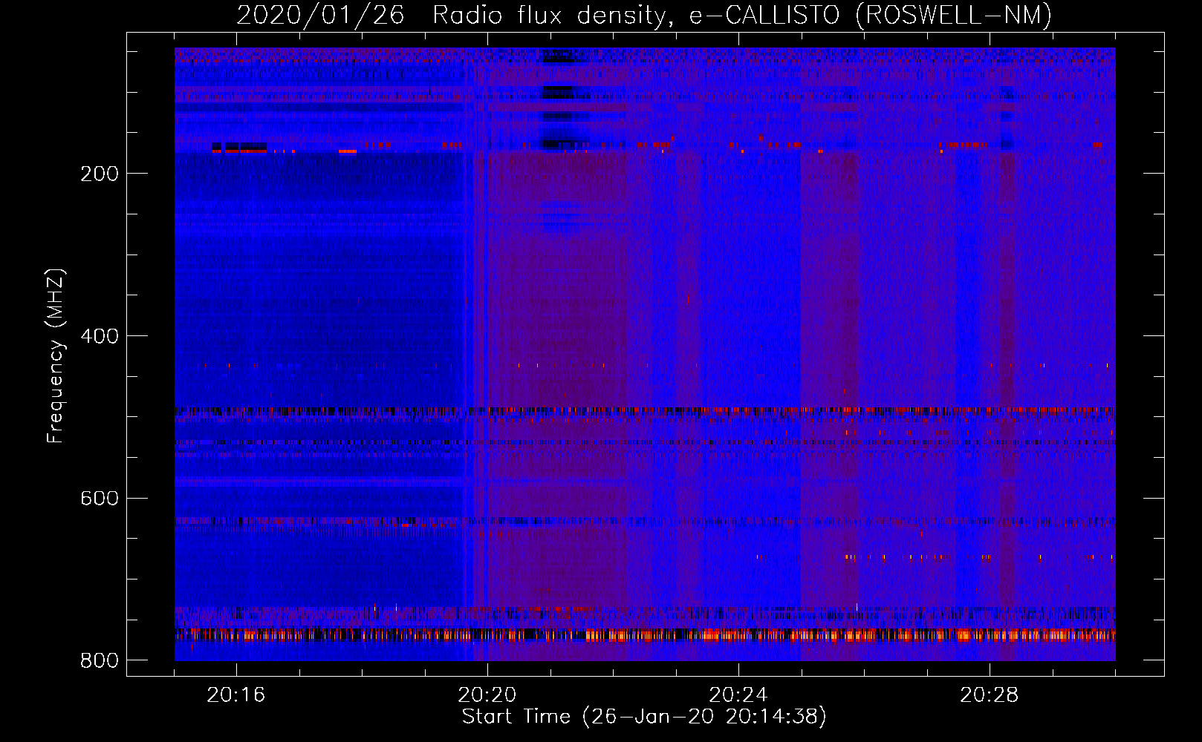Click the '400' frequency tick label
The height and width of the screenshot is (742, 1202).
click(100, 336)
